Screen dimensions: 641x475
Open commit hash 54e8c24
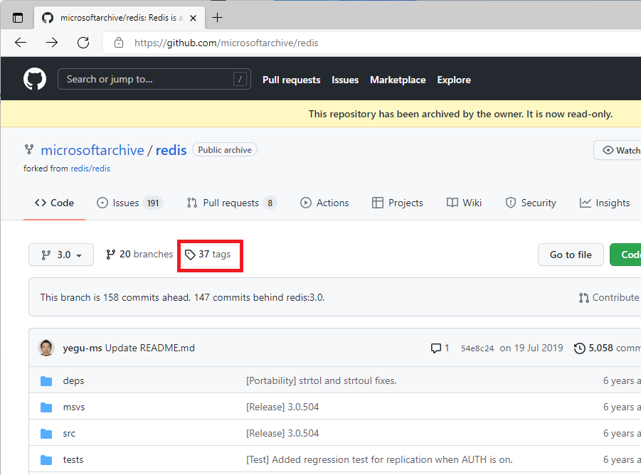coord(477,348)
